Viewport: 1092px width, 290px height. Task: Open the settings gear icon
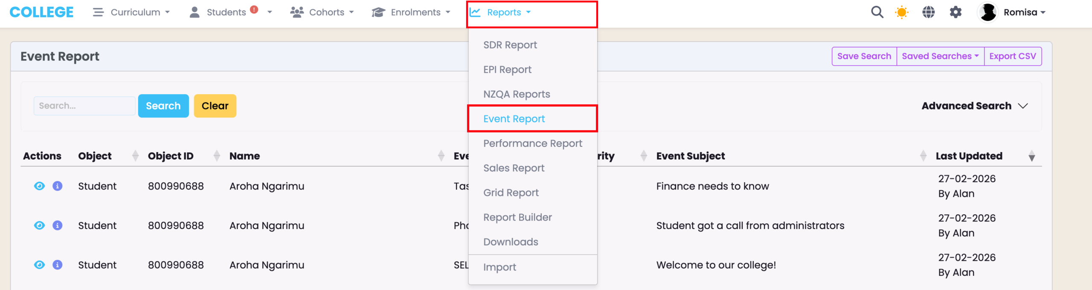pos(955,12)
